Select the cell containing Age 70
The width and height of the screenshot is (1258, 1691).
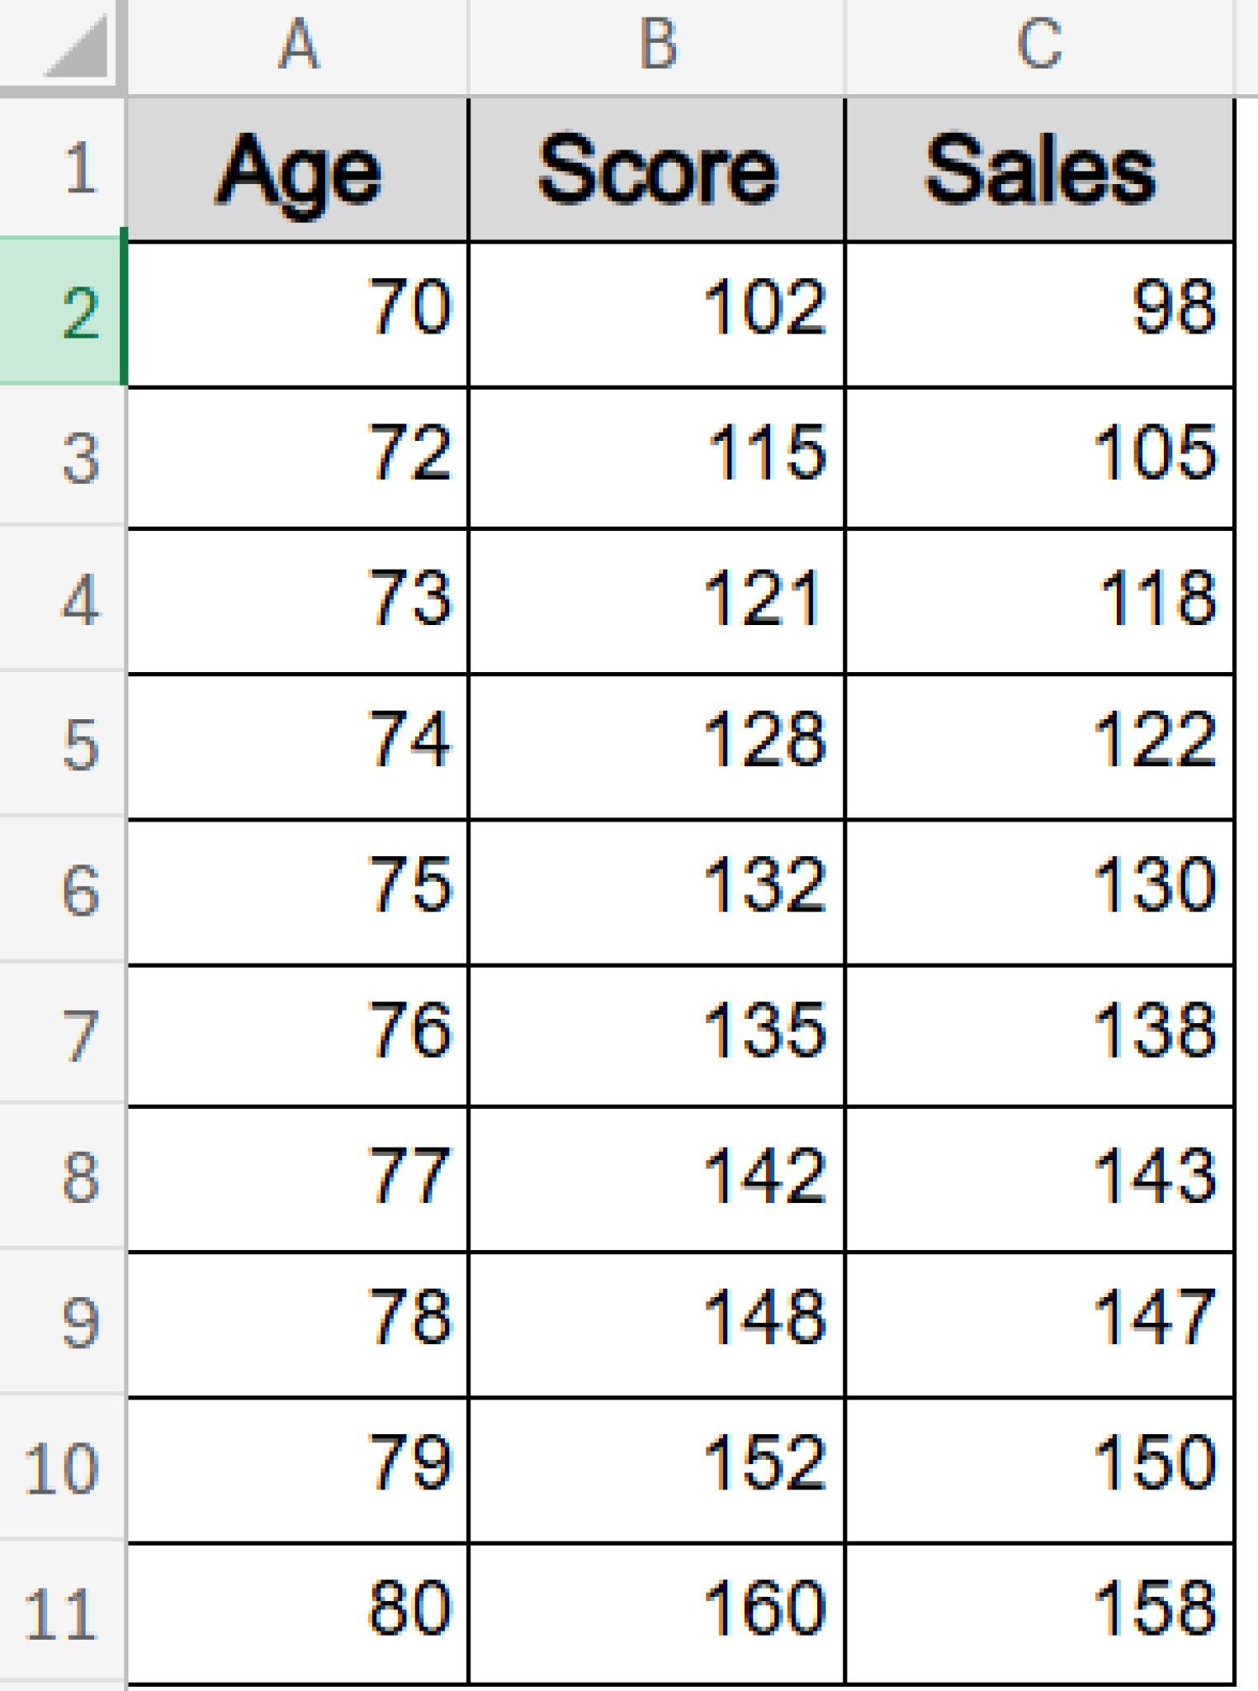[297, 310]
